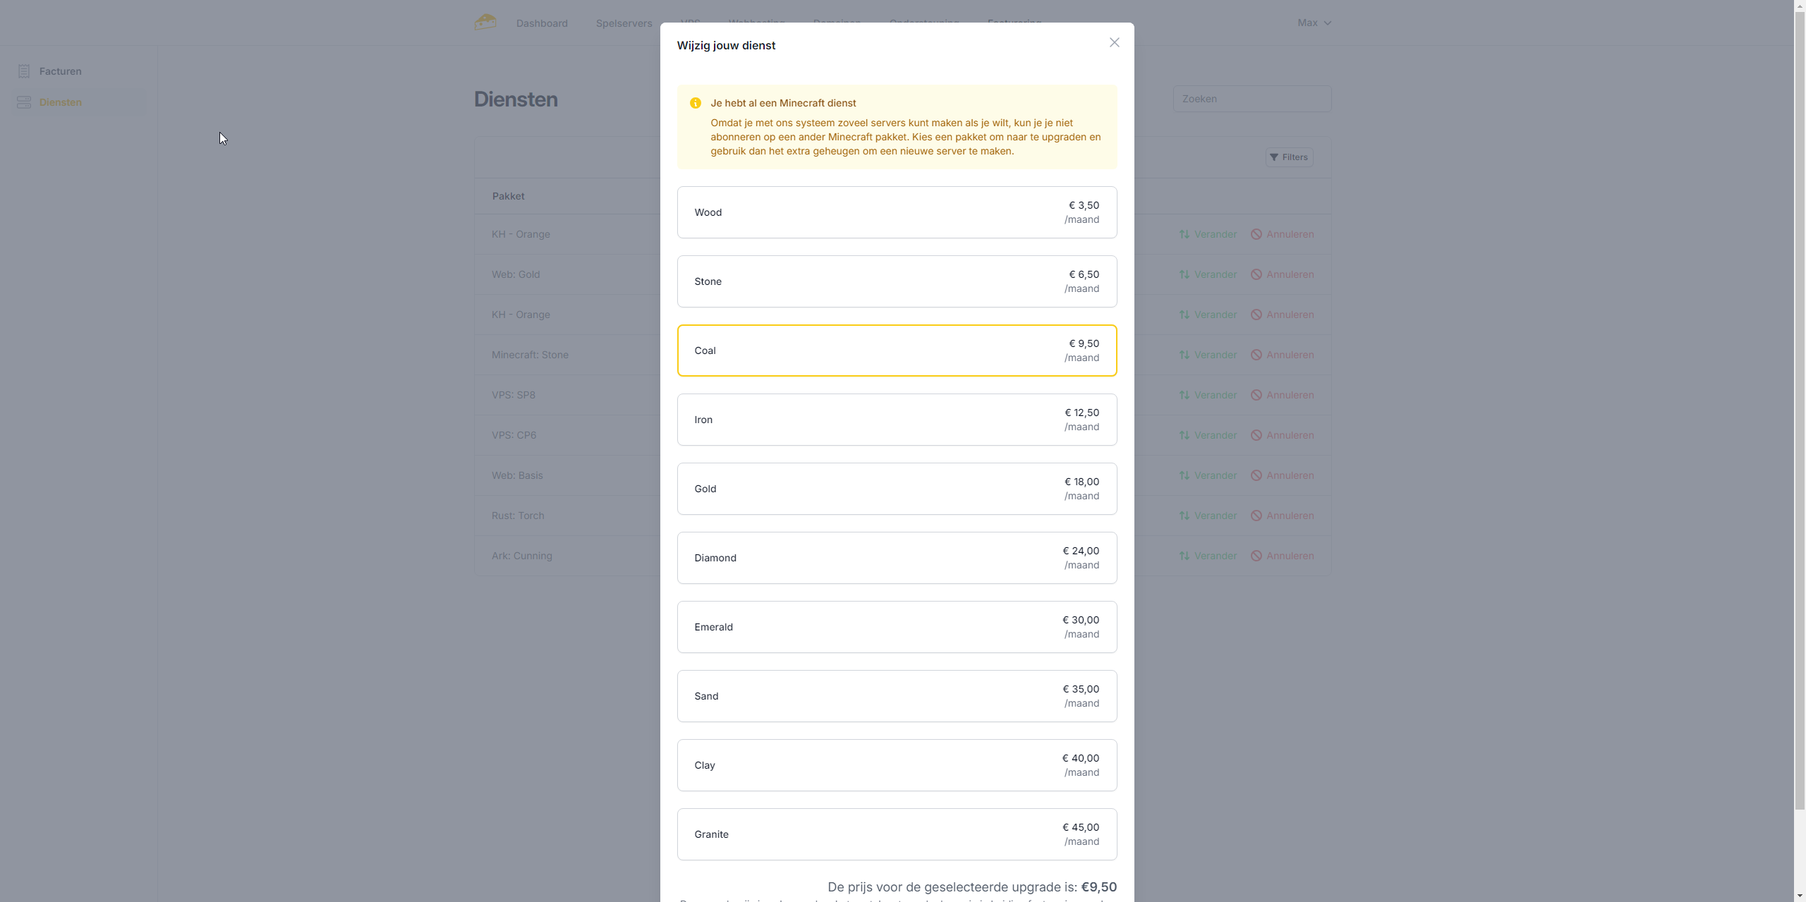Open the Dashboard menu item
This screenshot has width=1806, height=902.
click(x=542, y=23)
